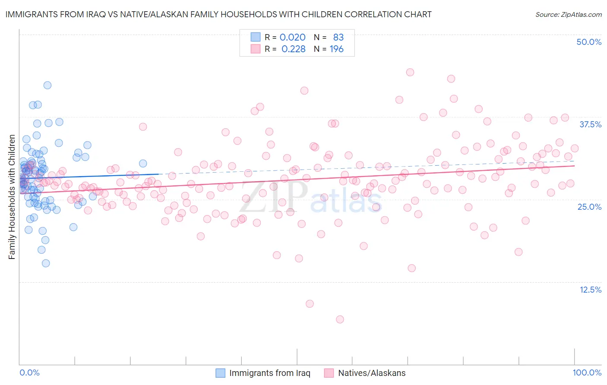Click the Family Households with Children axis title
The image size is (607, 385).
point(12,197)
